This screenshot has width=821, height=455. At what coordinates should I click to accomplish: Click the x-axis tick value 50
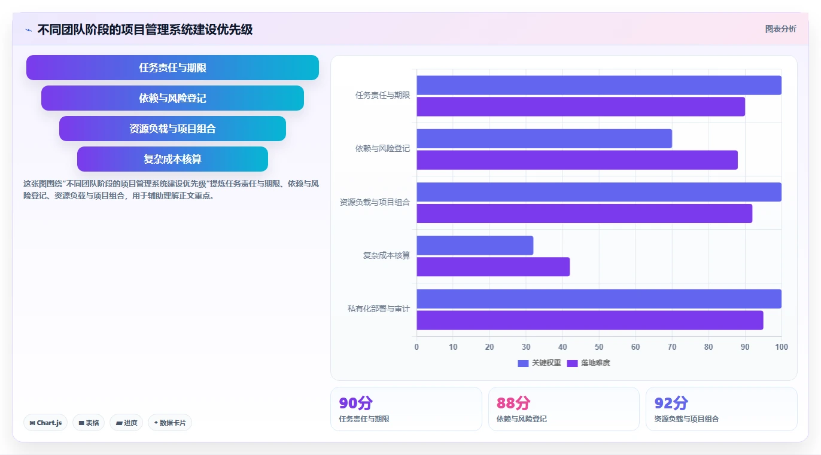point(599,347)
